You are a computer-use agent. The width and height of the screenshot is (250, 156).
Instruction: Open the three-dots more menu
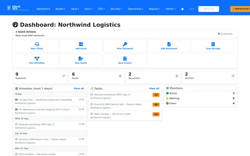(x=192, y=9)
